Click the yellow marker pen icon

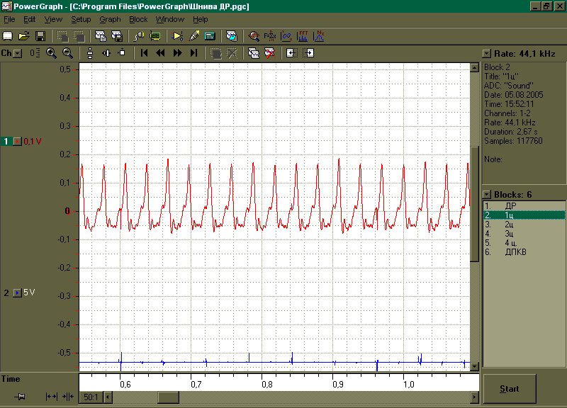point(194,36)
